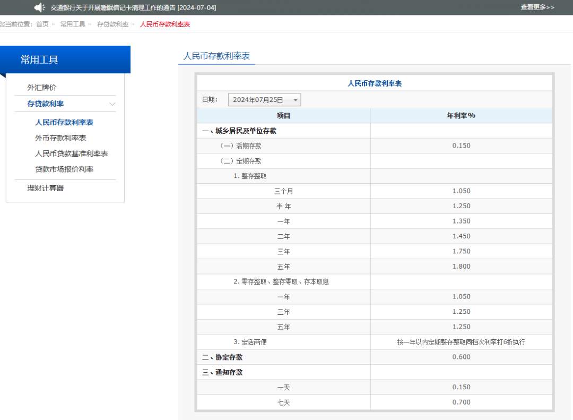Click the 人民币存款利率表 tab heading
Image resolution: width=573 pixels, height=420 pixels.
click(216, 56)
